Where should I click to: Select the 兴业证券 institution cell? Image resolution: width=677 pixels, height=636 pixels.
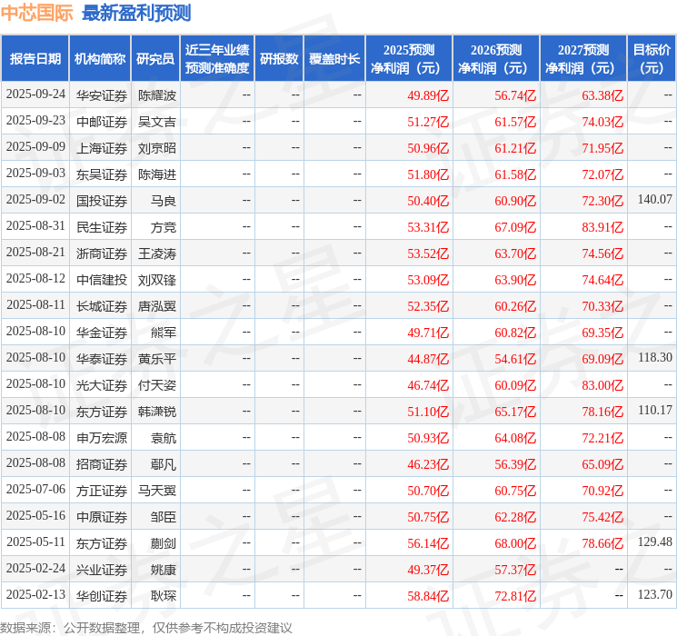click(x=102, y=570)
